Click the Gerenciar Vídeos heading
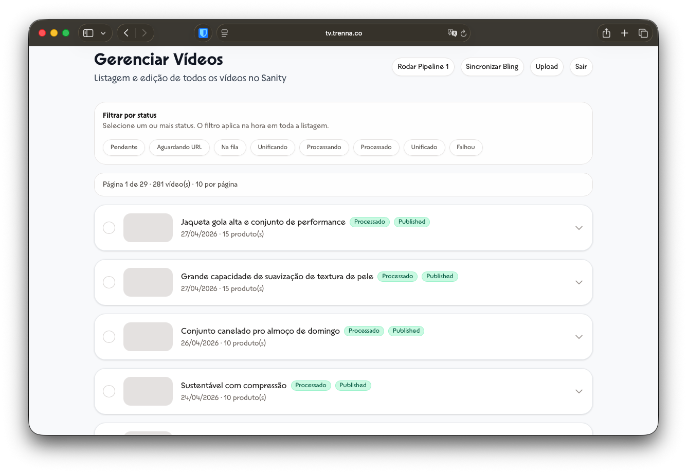 [158, 60]
